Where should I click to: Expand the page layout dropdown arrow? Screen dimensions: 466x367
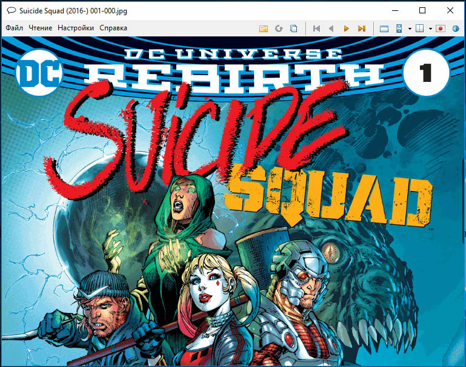pos(430,29)
